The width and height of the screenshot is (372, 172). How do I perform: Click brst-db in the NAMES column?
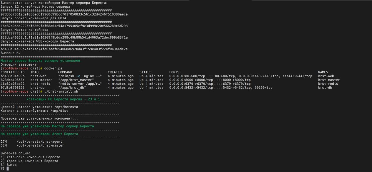point(325,88)
